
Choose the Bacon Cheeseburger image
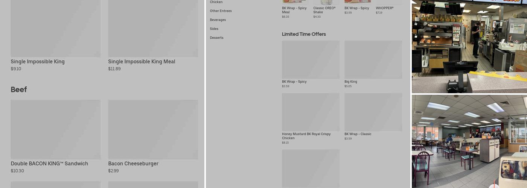(x=153, y=129)
